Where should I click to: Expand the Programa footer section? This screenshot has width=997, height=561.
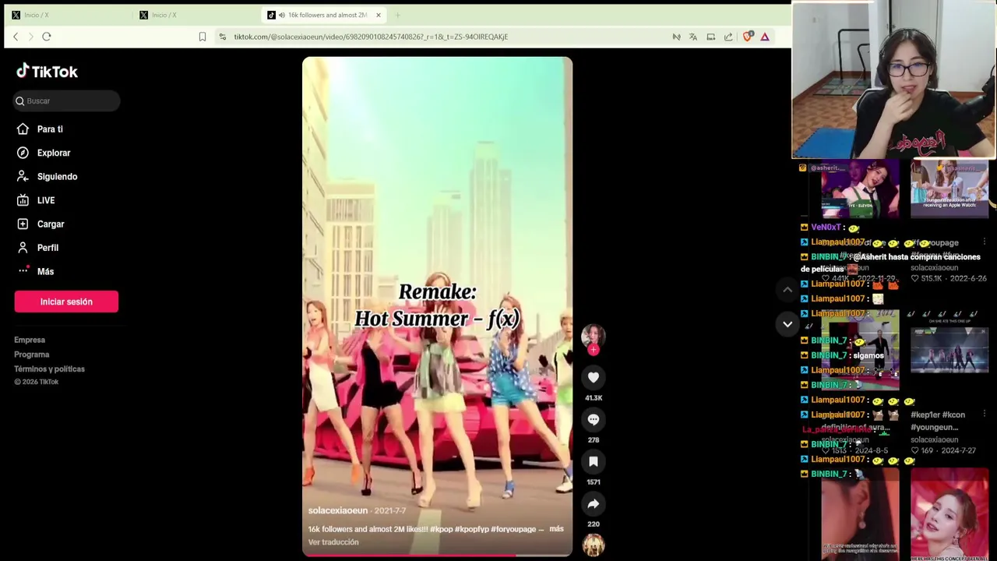point(31,355)
